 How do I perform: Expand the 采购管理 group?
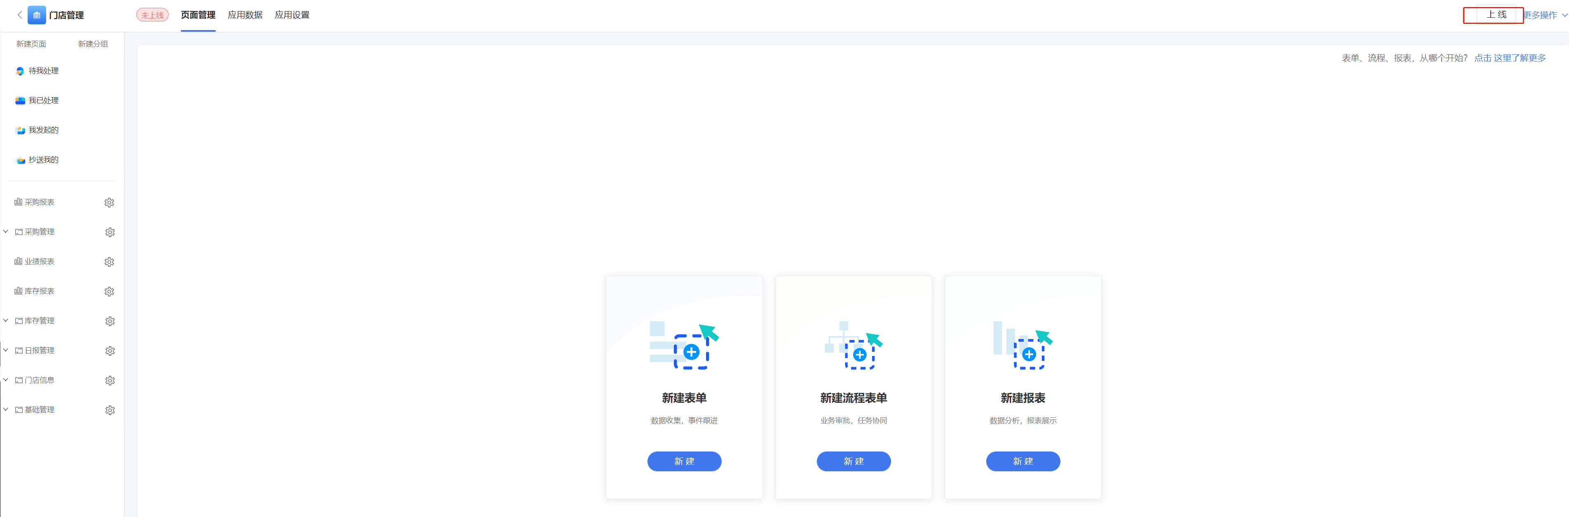pyautogui.click(x=5, y=232)
